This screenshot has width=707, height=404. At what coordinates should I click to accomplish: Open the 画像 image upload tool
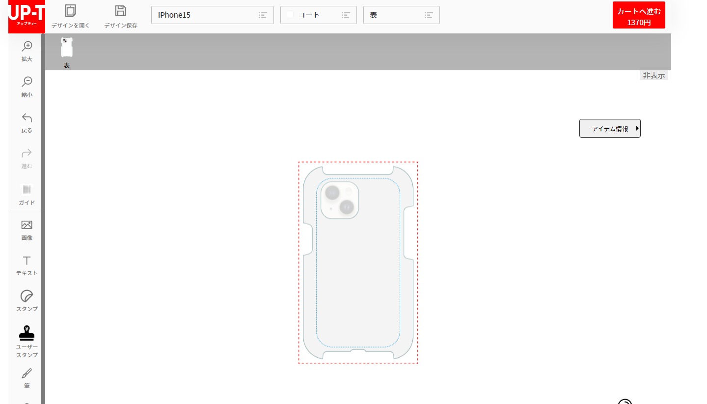pyautogui.click(x=27, y=225)
